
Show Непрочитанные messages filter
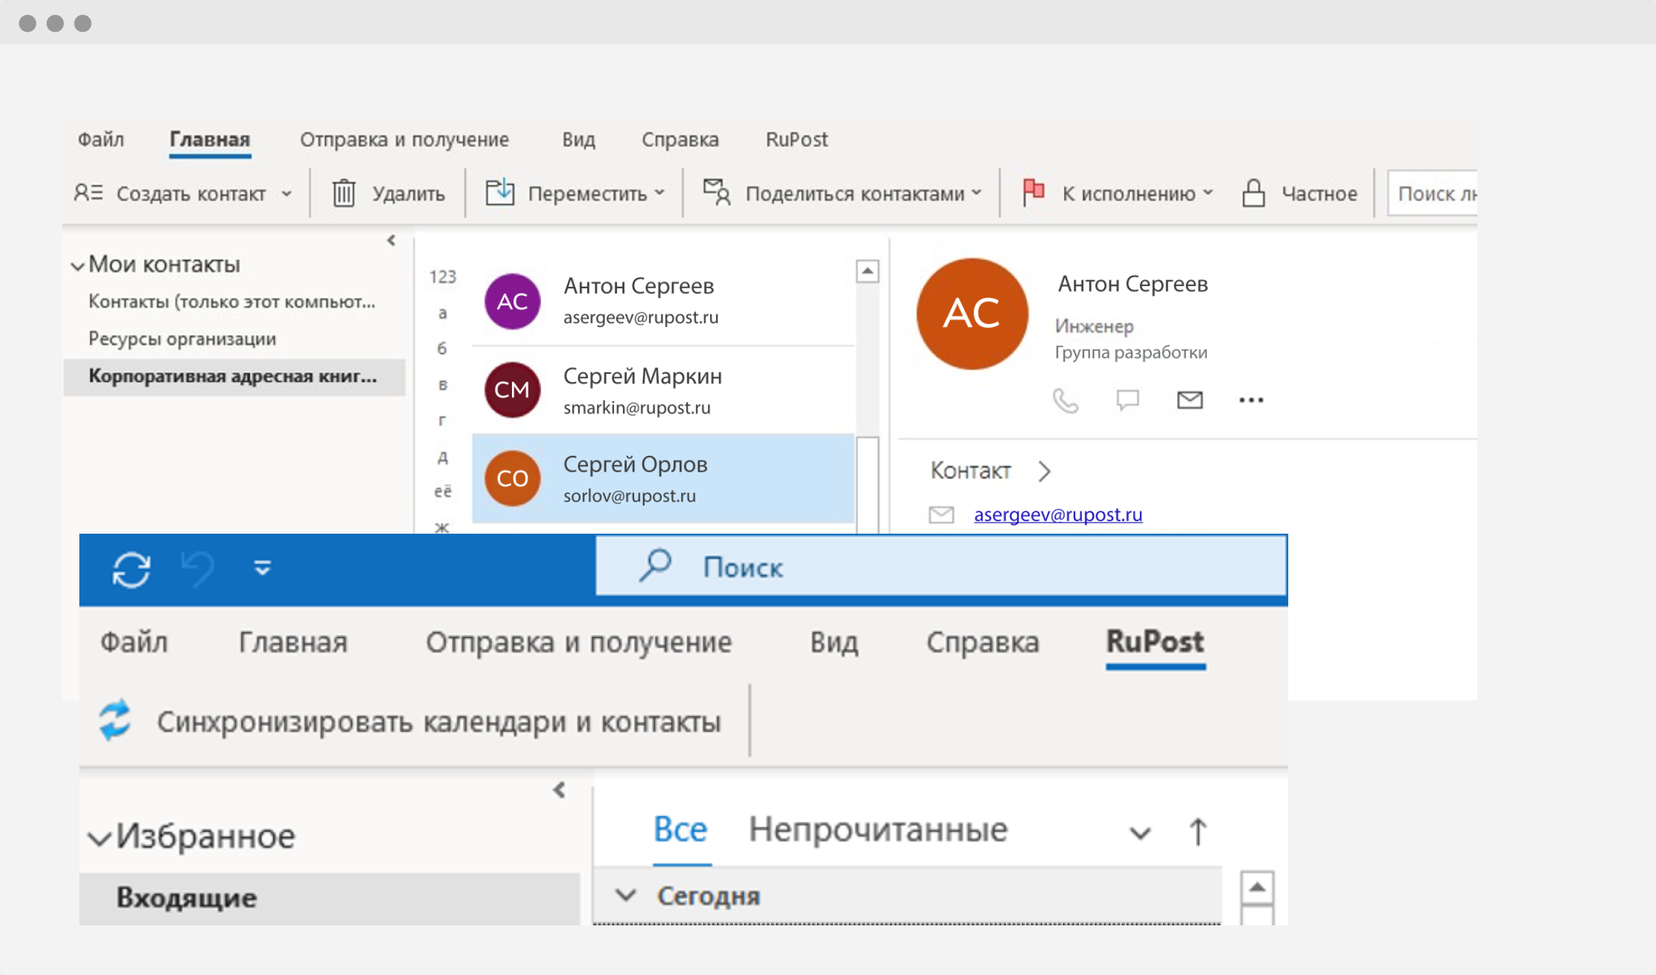(x=878, y=830)
